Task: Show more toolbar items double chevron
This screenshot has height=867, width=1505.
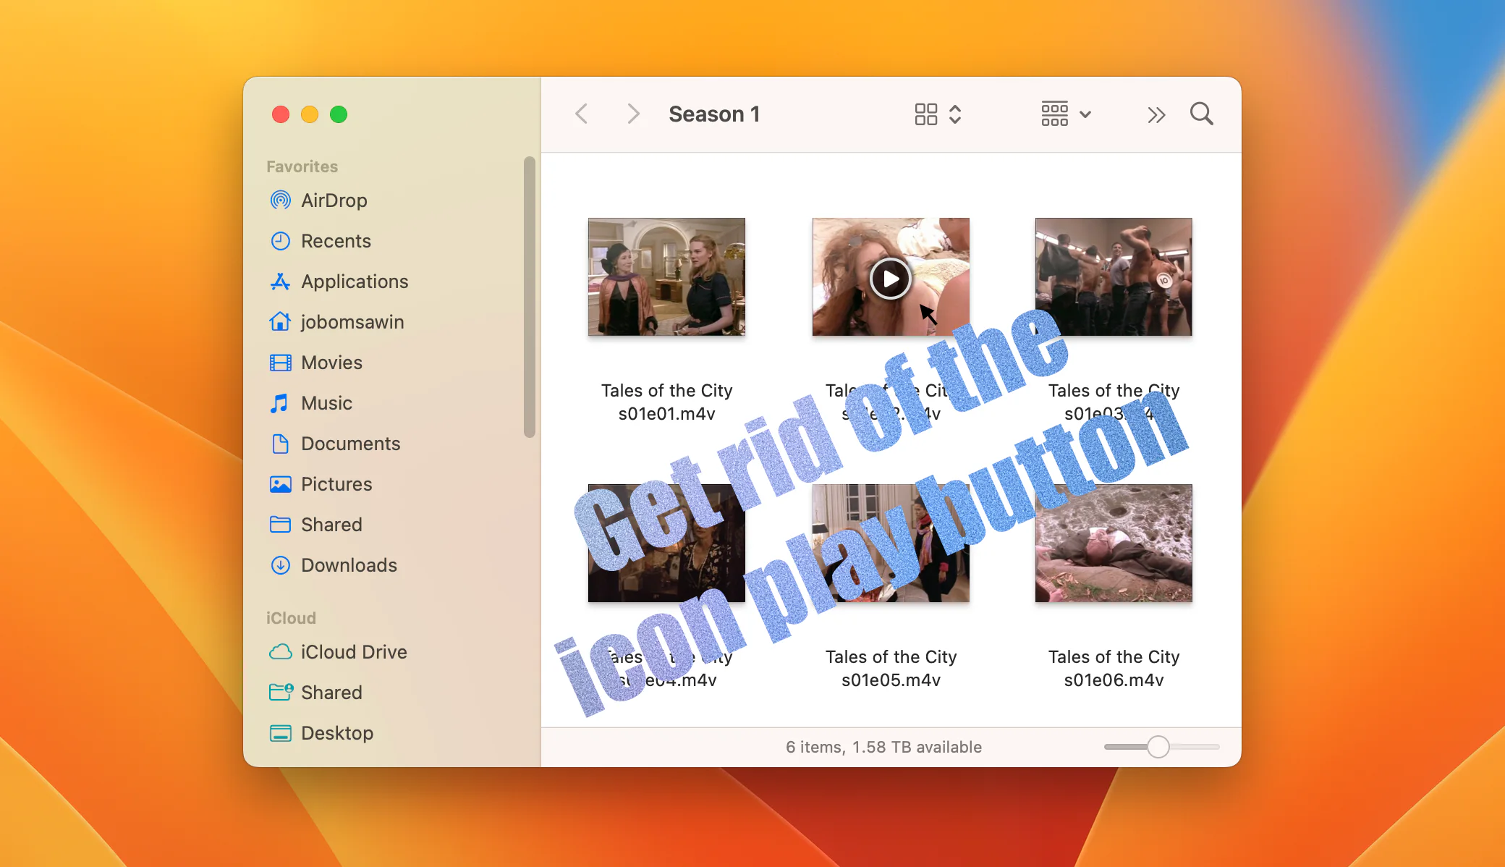Action: 1156,115
